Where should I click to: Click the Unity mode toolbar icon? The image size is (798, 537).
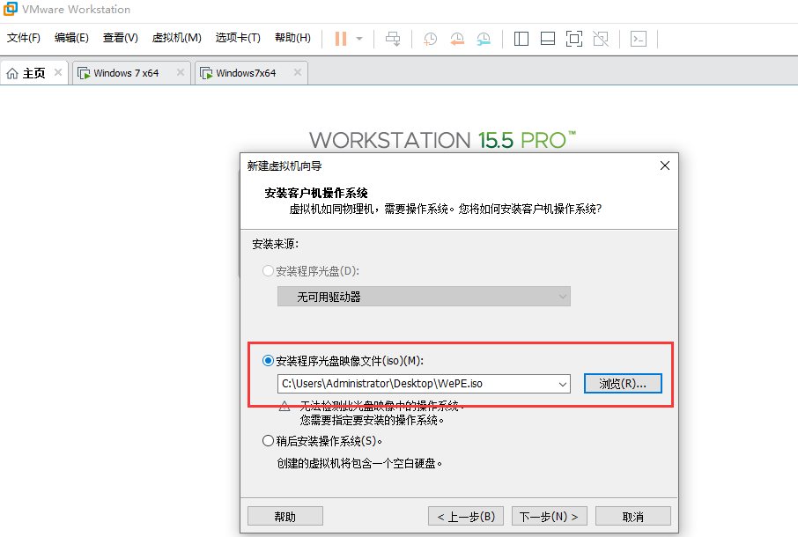click(601, 39)
